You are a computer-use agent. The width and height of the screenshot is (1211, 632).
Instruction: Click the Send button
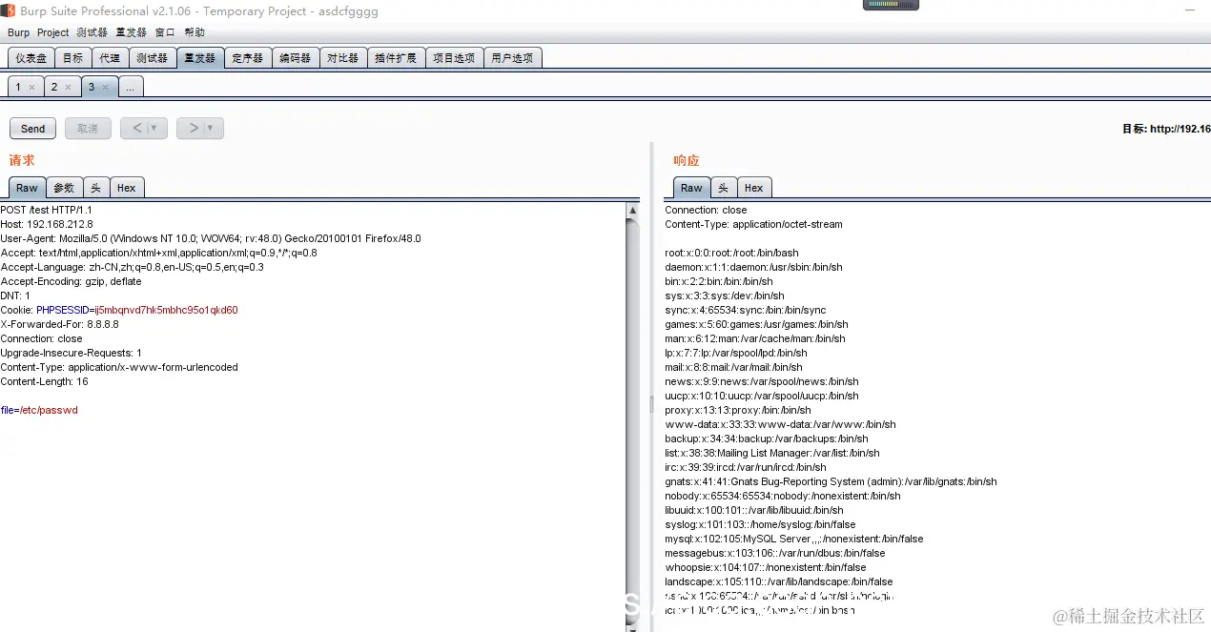click(32, 129)
